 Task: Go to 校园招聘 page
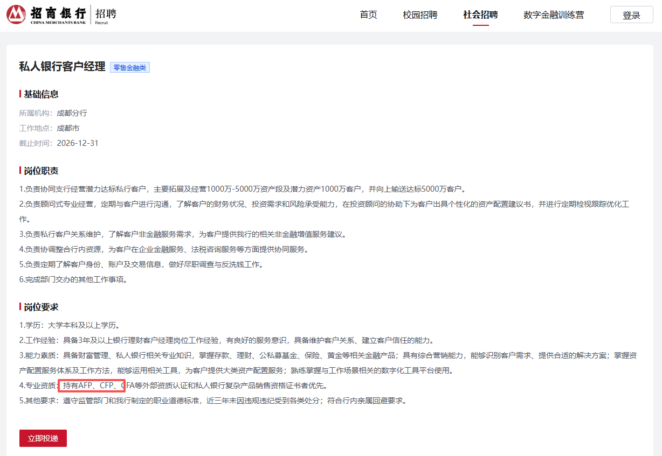tap(420, 15)
